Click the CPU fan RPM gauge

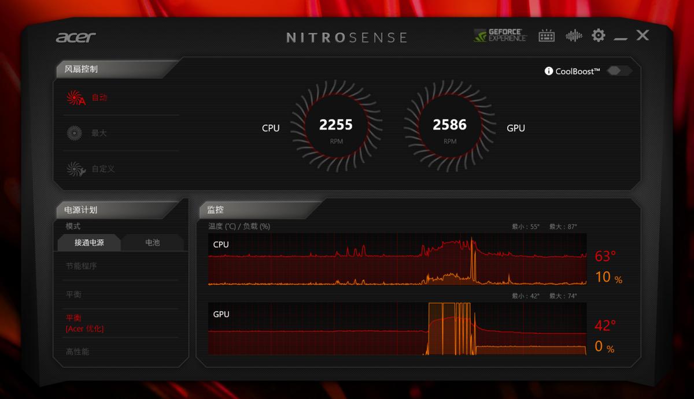(x=337, y=125)
